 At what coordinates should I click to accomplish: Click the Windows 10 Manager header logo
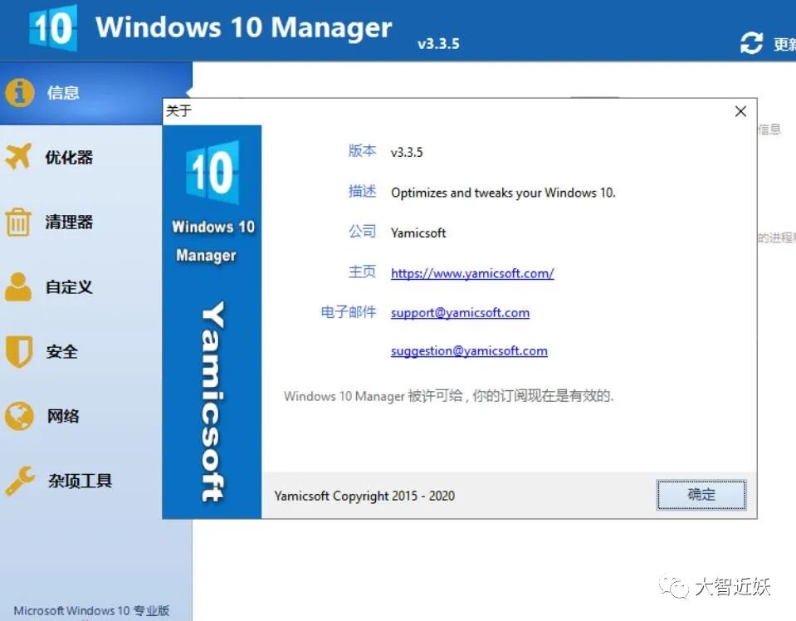[x=53, y=28]
